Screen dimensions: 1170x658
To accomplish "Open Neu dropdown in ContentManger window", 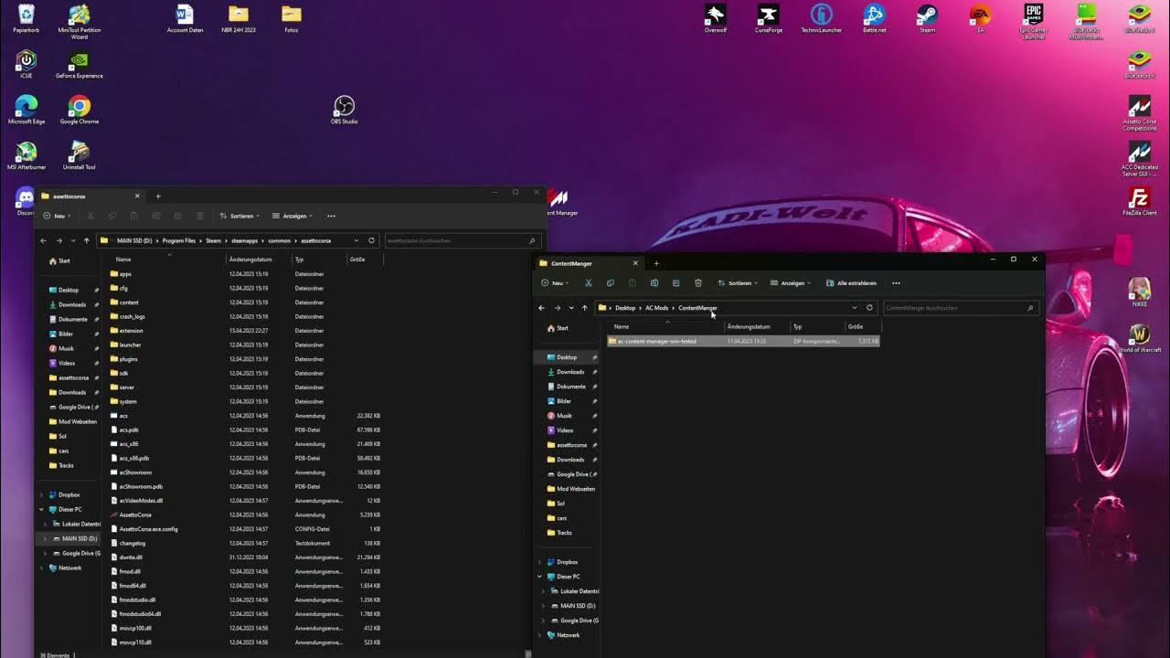I will [x=556, y=283].
